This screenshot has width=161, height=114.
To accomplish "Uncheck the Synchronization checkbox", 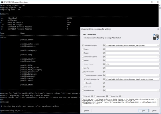I will click(x=83, y=72).
